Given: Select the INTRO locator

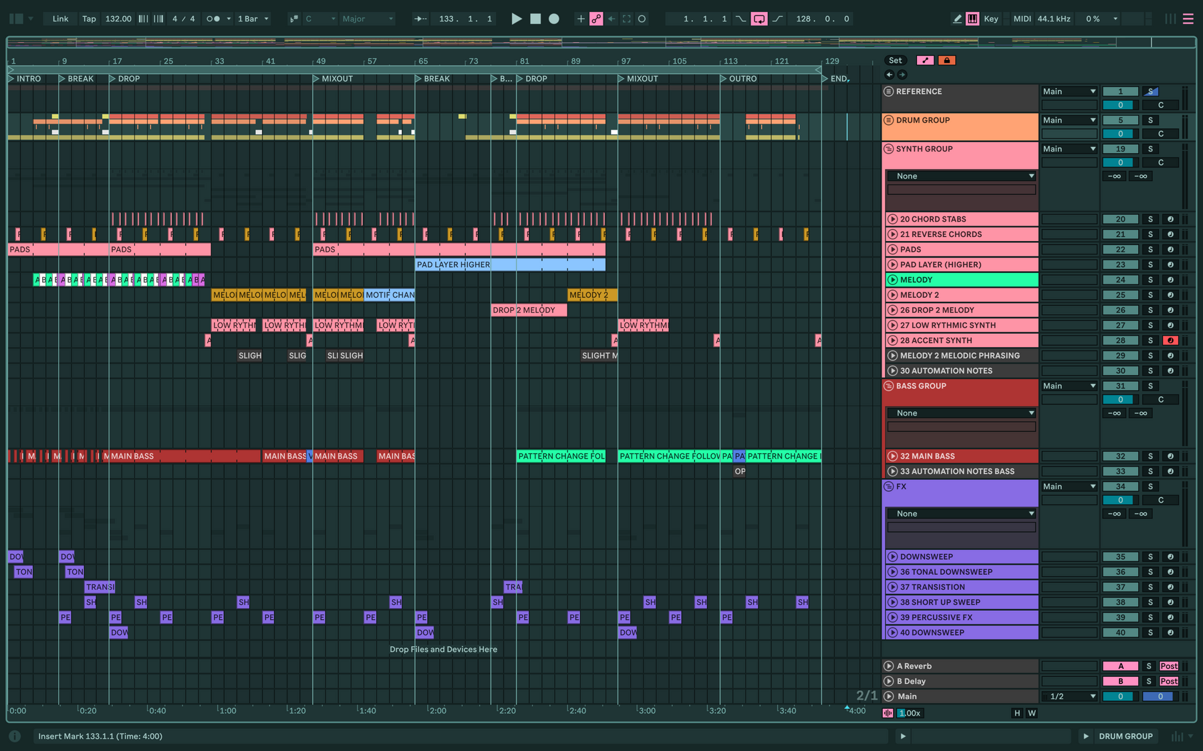Looking at the screenshot, I should (x=25, y=79).
